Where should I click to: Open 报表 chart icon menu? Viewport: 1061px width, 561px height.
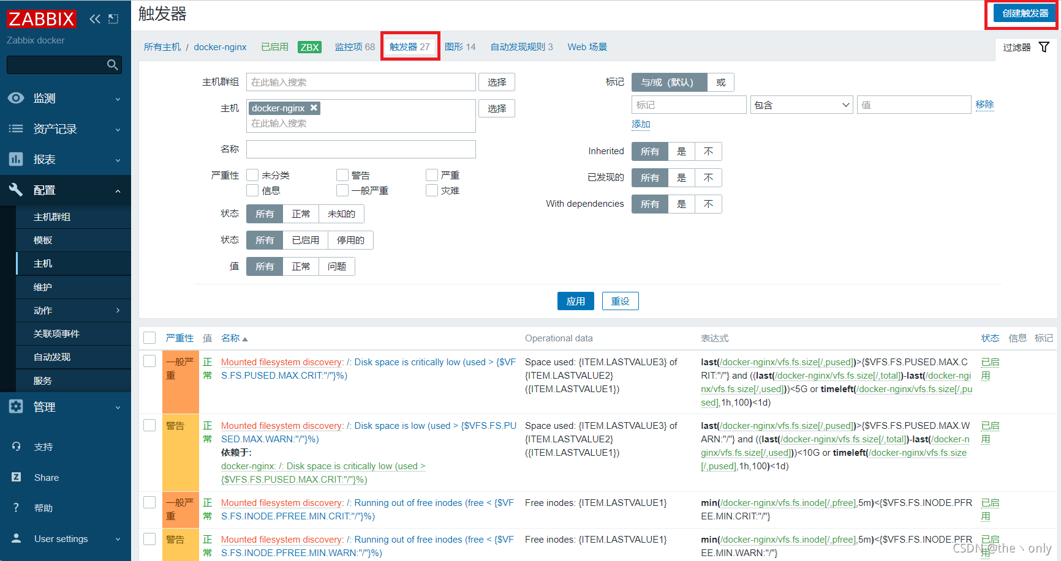pos(16,159)
